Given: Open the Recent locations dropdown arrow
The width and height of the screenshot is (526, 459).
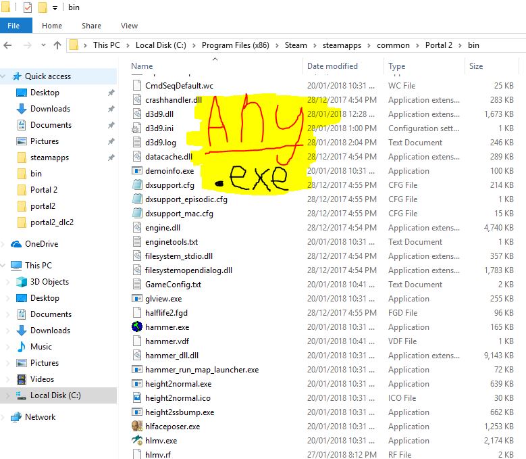Looking at the screenshot, I should 43,45.
